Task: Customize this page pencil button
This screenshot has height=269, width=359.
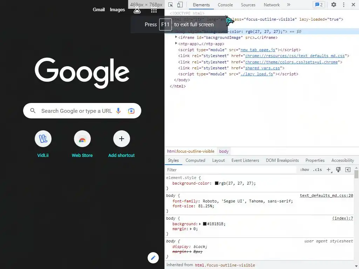Action: pos(153,258)
